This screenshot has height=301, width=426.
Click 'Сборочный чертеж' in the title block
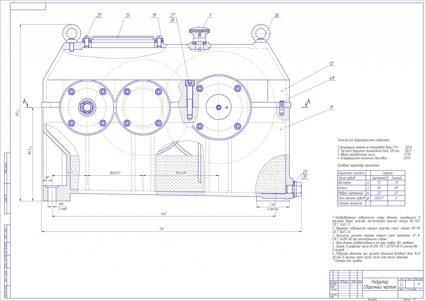(380, 287)
